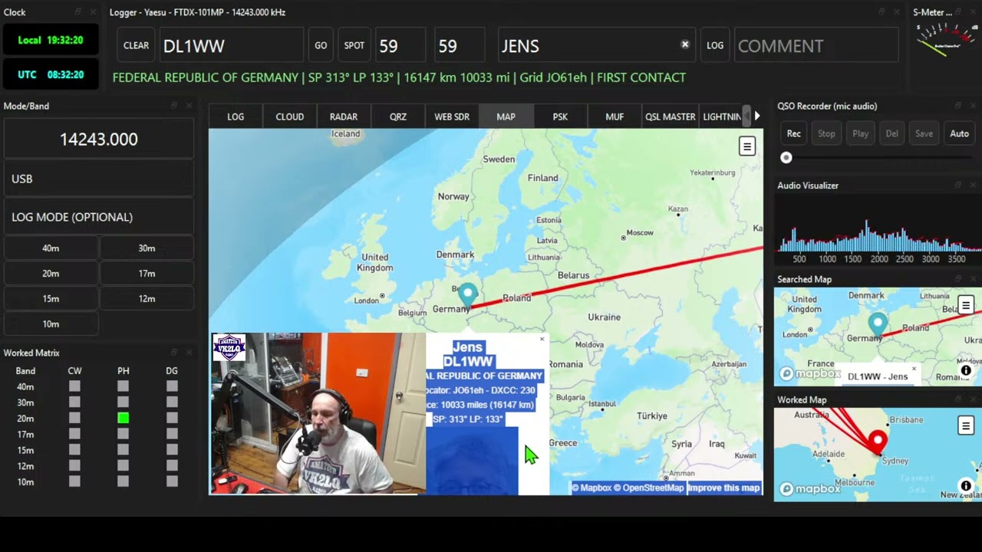
Task: Select the 17m band button
Action: pyautogui.click(x=147, y=274)
